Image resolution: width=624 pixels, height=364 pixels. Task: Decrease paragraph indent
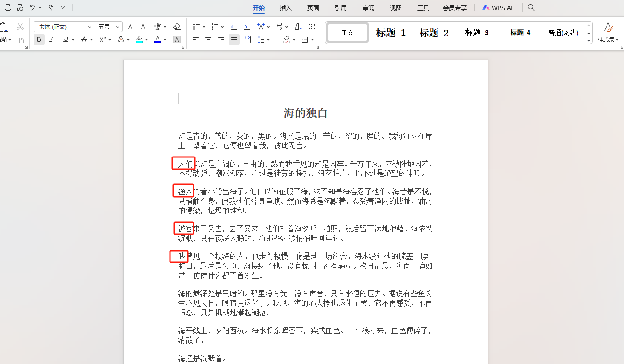(x=234, y=27)
